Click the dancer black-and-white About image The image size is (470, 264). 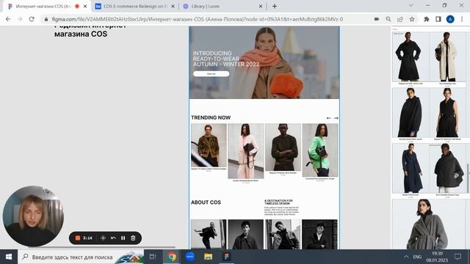click(209, 235)
